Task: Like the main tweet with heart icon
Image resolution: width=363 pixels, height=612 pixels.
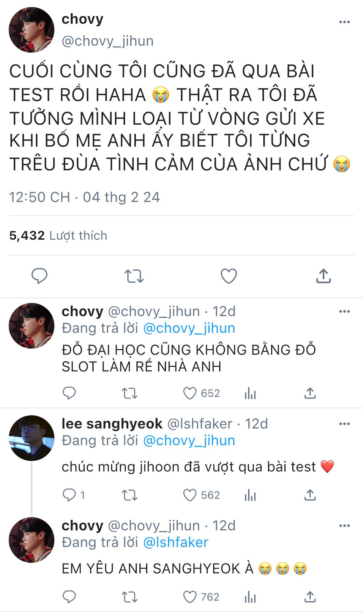Action: coord(229,276)
